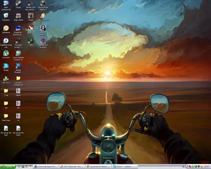This screenshot has width=211, height=169.
Task: Click the Пуск start button
Action: (8, 167)
